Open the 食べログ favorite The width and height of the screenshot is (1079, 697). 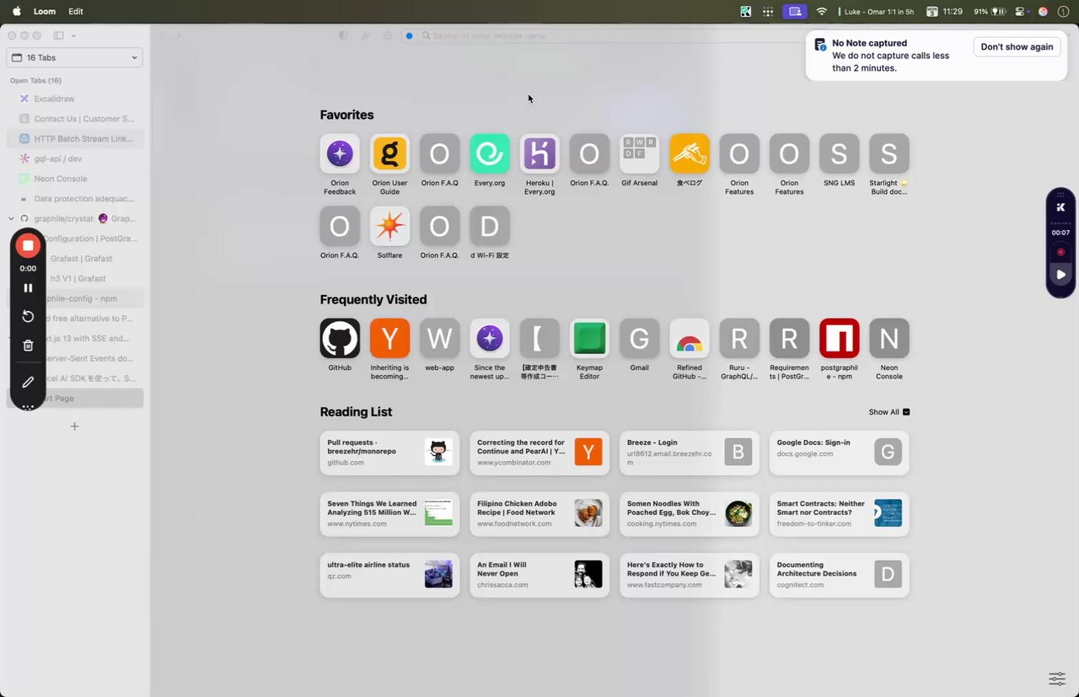click(690, 161)
